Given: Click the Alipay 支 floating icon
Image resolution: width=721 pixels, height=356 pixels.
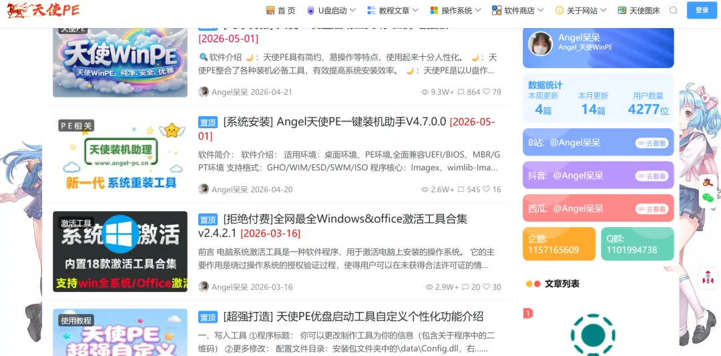Looking at the screenshot, I should coord(708,182).
